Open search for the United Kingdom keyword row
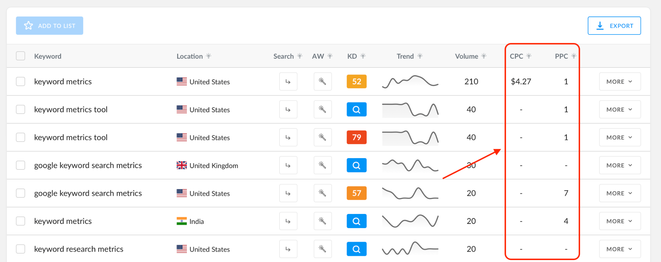Image resolution: width=661 pixels, height=262 pixels. pos(288,165)
